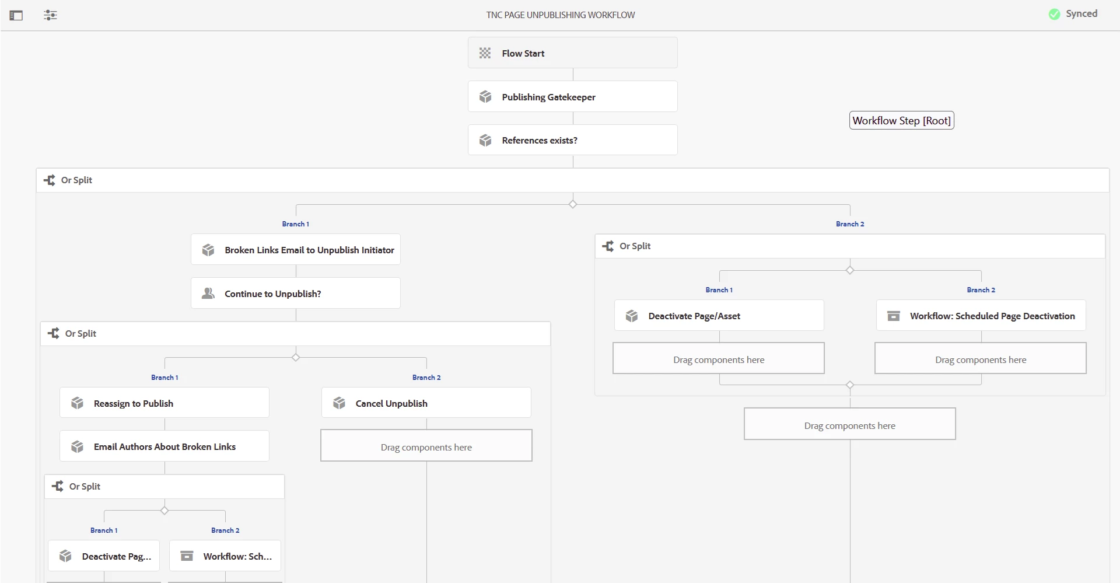Screen dimensions: 1120x583
Task: Click the Branch 2 label above Cancel Unpublish
Action: (x=426, y=378)
